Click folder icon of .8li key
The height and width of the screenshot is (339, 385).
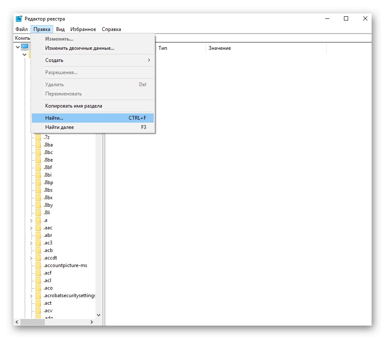(x=38, y=213)
